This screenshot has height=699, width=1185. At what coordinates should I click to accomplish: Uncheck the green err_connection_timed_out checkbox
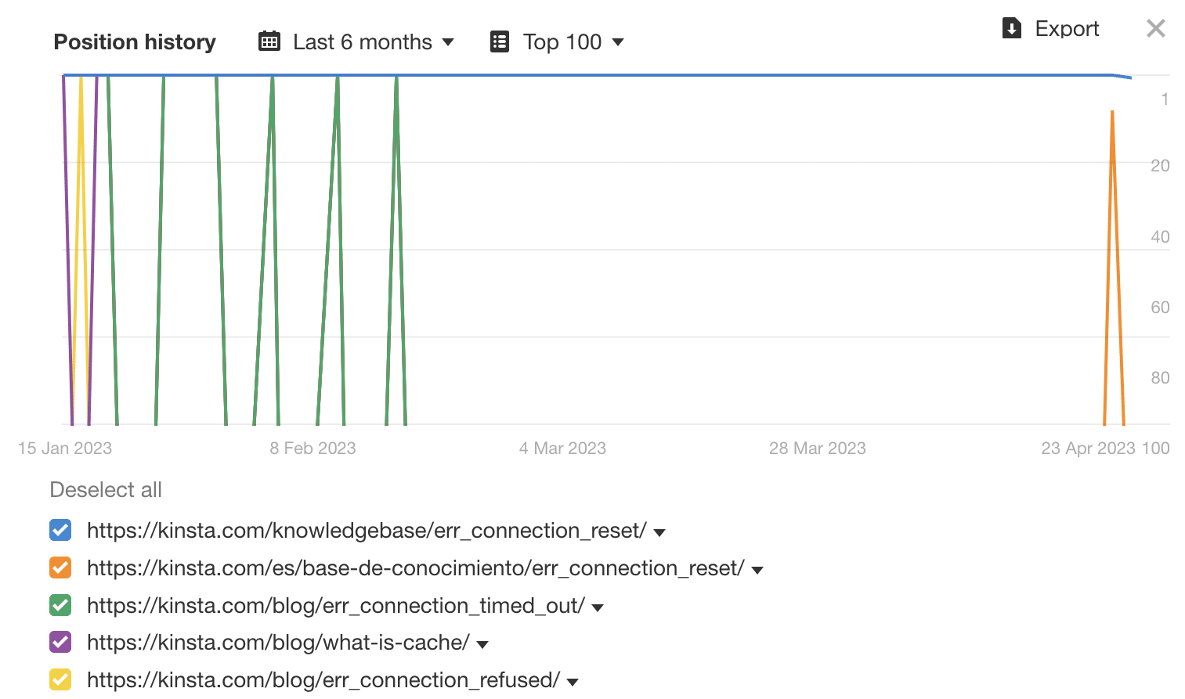point(60,605)
